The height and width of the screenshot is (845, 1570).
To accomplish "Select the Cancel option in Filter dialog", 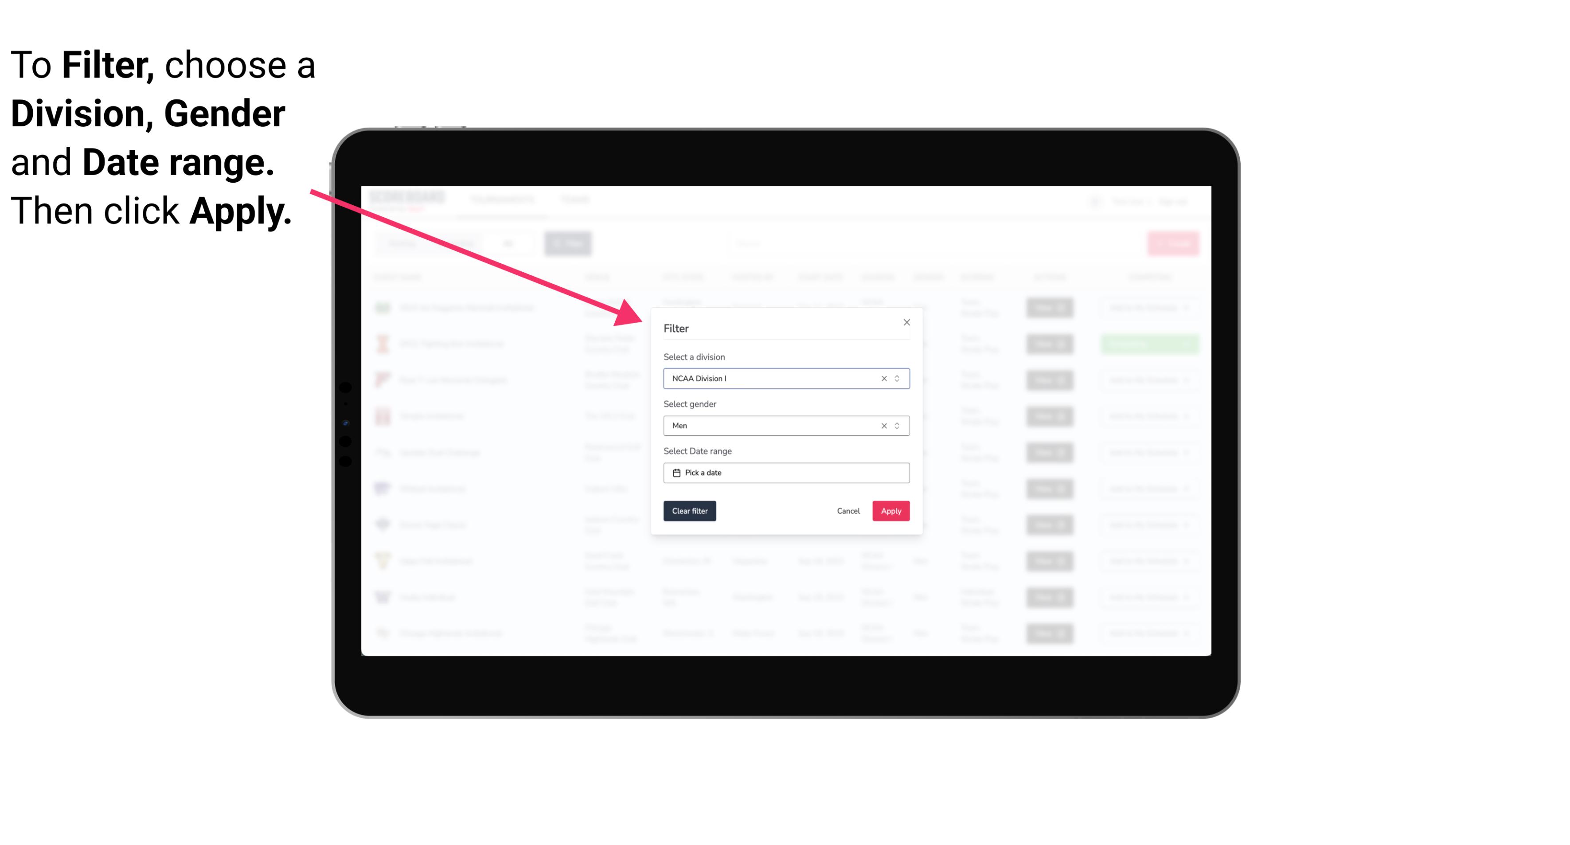I will pos(849,511).
